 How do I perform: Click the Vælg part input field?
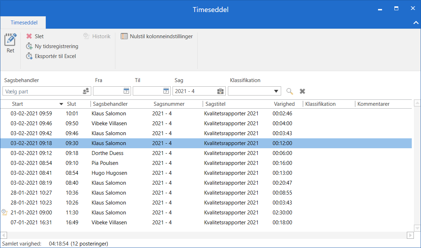(43, 91)
